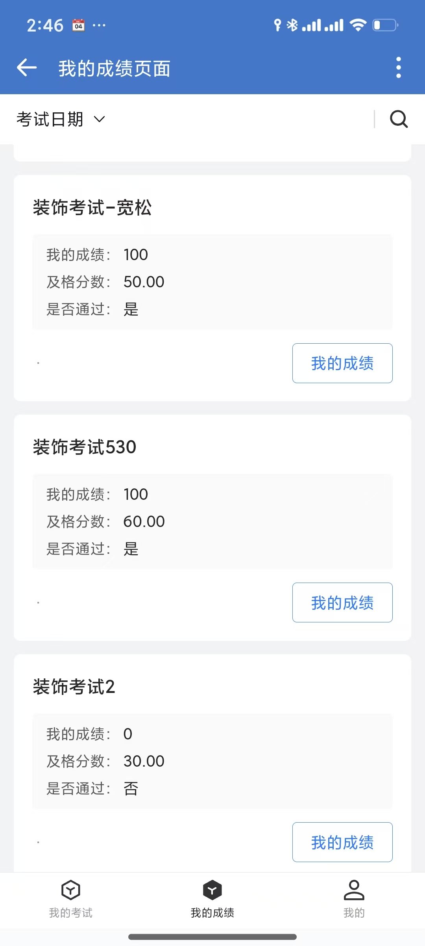Tap the back arrow icon
Screen dimensions: 425x946
[x=27, y=67]
